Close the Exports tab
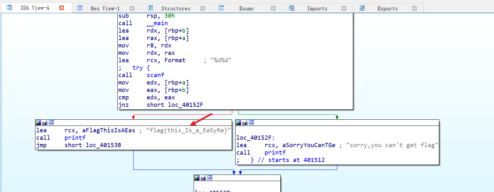 [x=414, y=8]
